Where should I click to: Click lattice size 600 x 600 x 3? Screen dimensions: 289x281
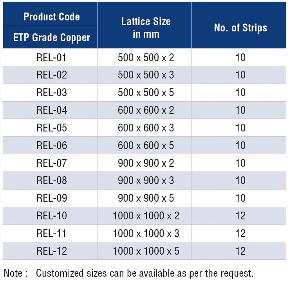click(x=146, y=128)
